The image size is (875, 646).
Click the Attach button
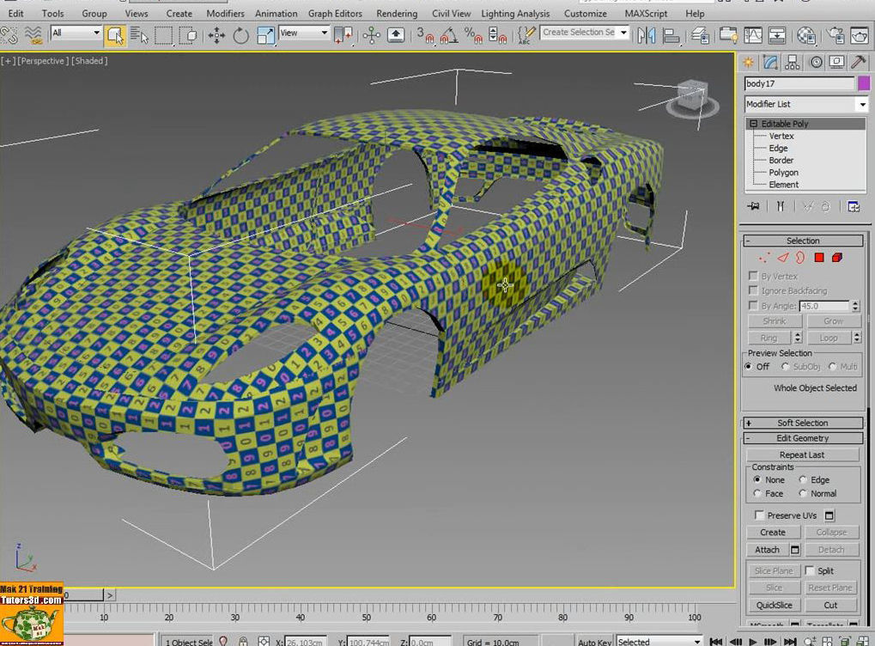point(768,550)
